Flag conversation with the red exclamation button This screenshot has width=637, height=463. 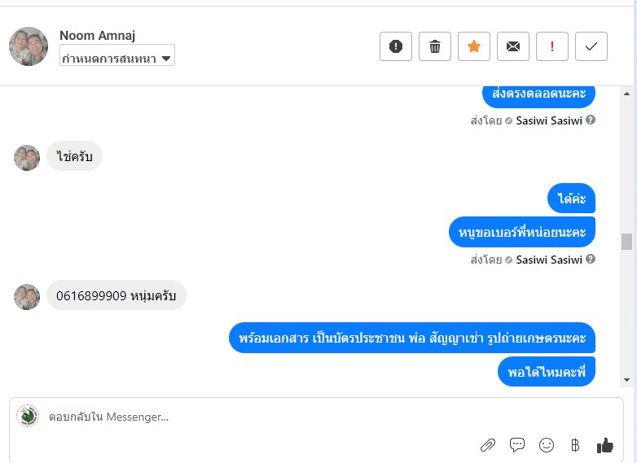[552, 46]
